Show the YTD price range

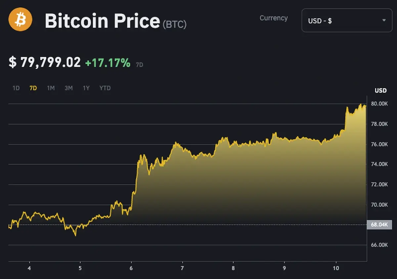click(105, 88)
